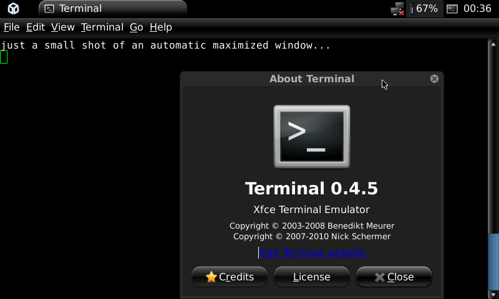Open the Help menu
This screenshot has width=499, height=299.
pyautogui.click(x=161, y=27)
